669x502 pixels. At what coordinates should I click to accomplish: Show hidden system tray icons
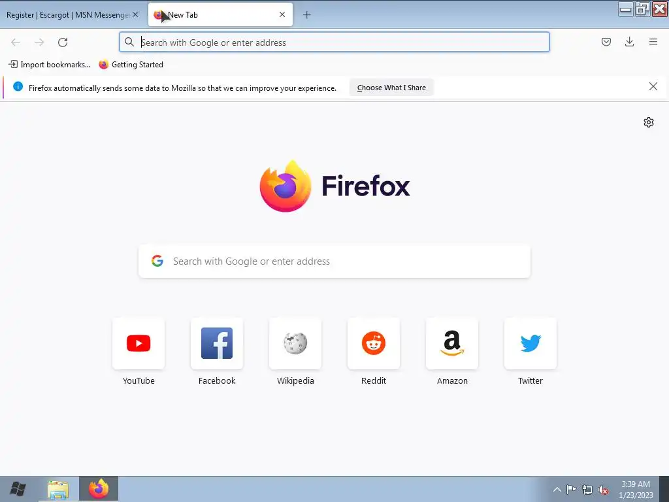tap(557, 489)
